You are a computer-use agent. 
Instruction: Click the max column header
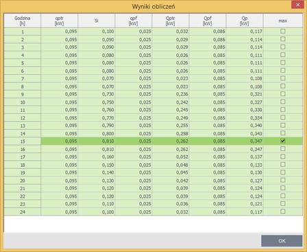coord(283,21)
